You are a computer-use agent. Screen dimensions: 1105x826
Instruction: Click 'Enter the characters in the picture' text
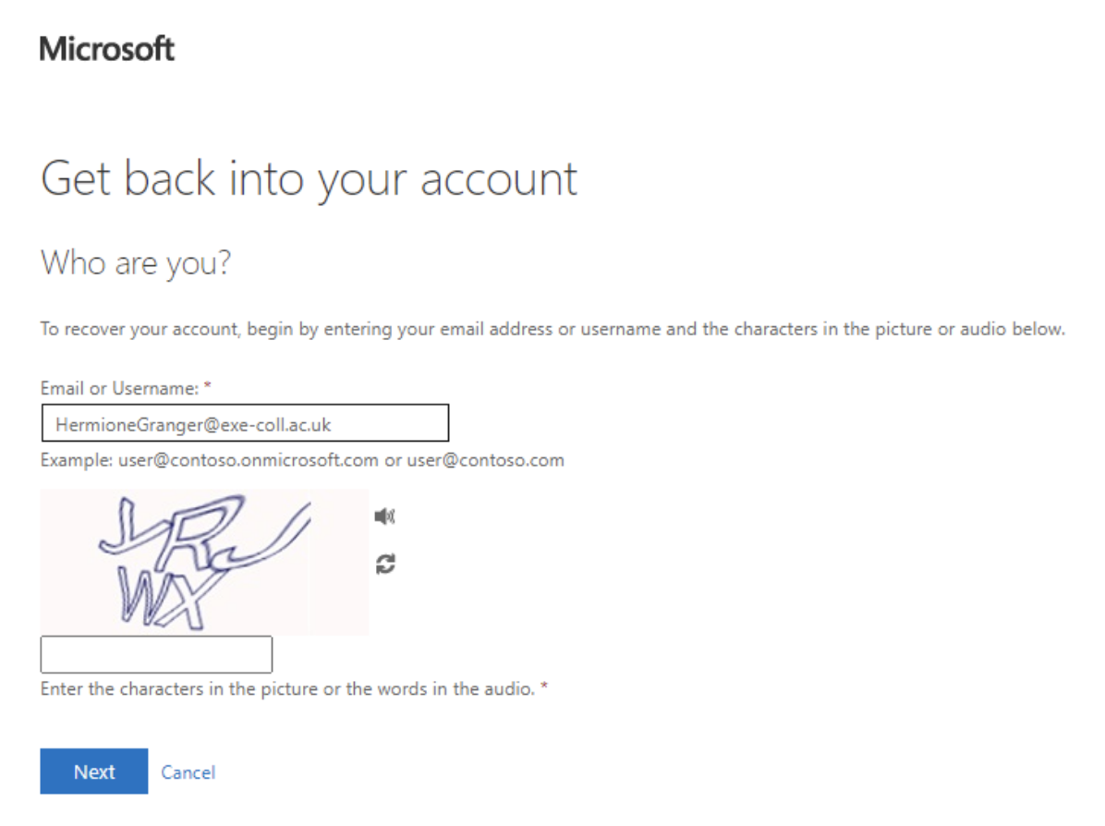(x=287, y=688)
